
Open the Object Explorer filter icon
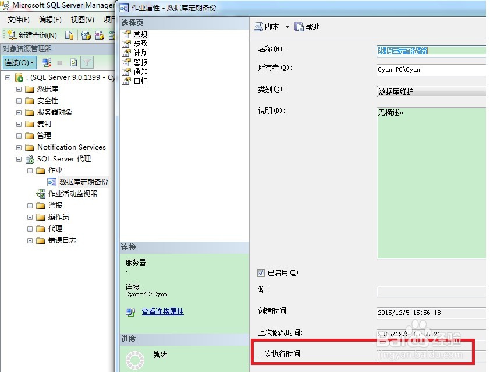pos(87,62)
